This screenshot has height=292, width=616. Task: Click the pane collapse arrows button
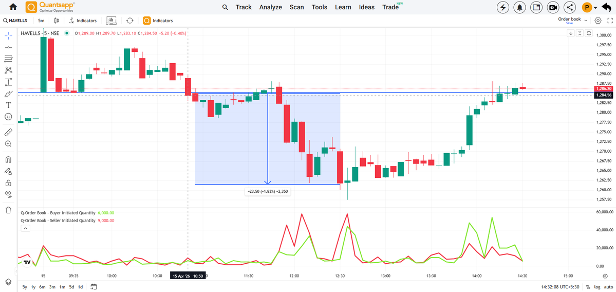pyautogui.click(x=580, y=33)
